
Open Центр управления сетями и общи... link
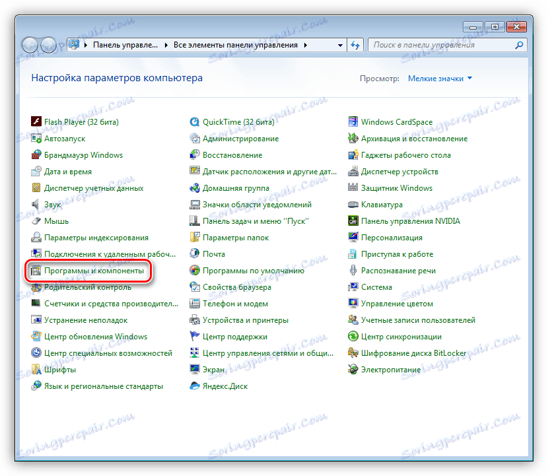coord(268,353)
